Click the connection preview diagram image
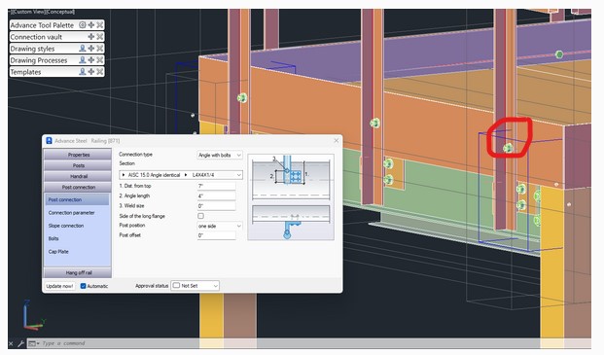The width and height of the screenshot is (604, 355). tap(291, 197)
